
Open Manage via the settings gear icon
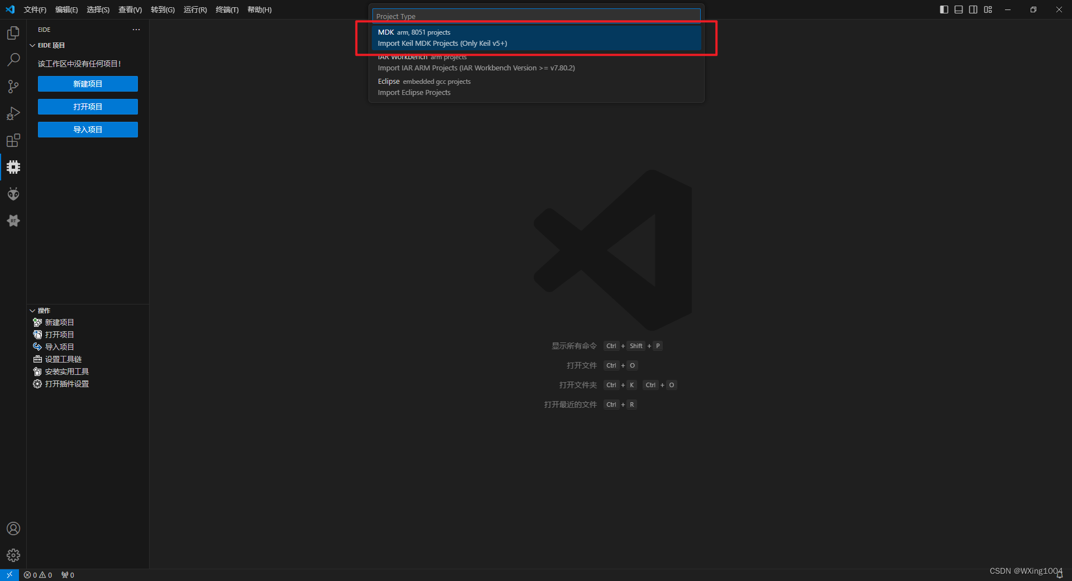[13, 555]
